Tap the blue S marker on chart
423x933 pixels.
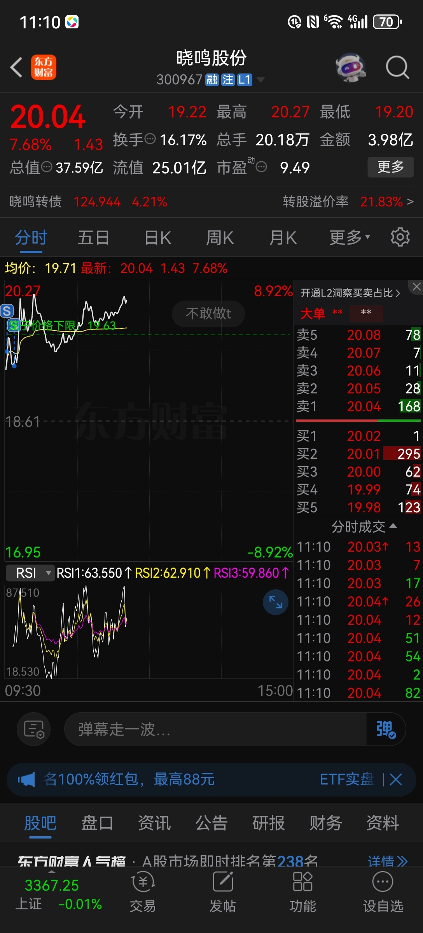point(7,311)
